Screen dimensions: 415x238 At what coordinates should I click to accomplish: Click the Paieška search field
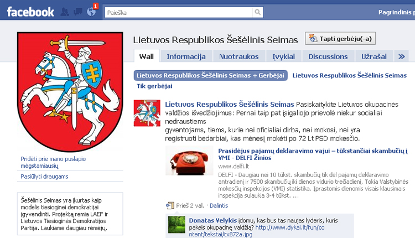point(179,12)
